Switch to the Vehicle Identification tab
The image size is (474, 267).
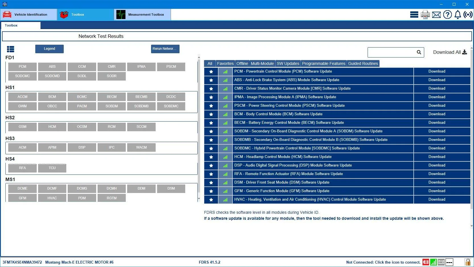tap(28, 15)
